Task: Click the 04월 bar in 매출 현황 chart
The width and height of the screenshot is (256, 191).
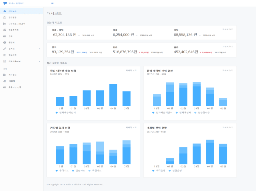Action: click(x=113, y=95)
